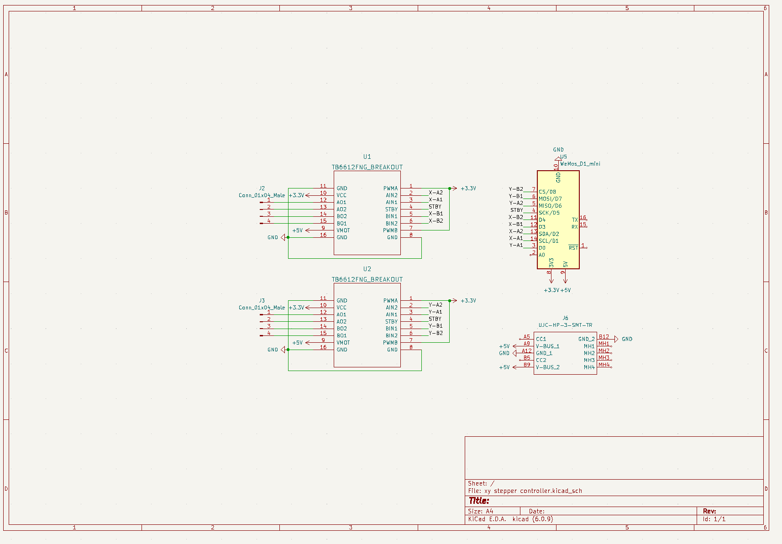Select the X-A2 net label on U1
The height and width of the screenshot is (544, 782).
436,192
